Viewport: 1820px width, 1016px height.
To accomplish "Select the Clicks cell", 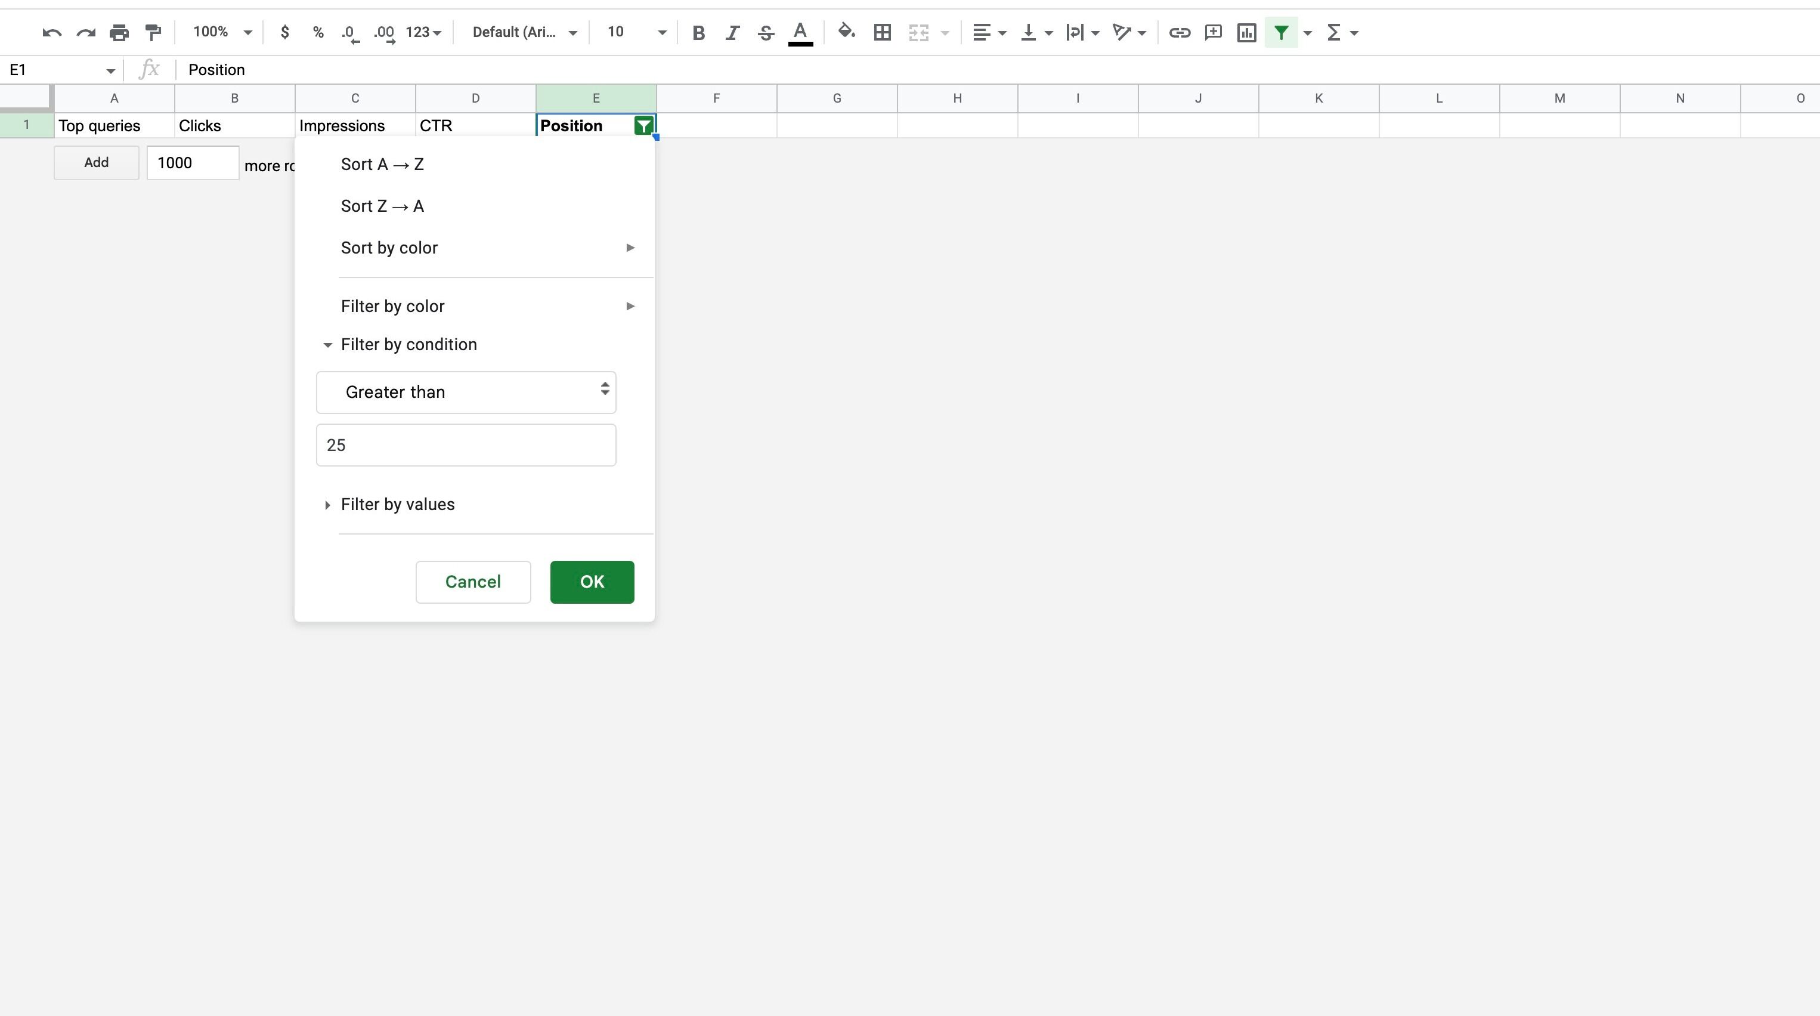I will (x=234, y=126).
